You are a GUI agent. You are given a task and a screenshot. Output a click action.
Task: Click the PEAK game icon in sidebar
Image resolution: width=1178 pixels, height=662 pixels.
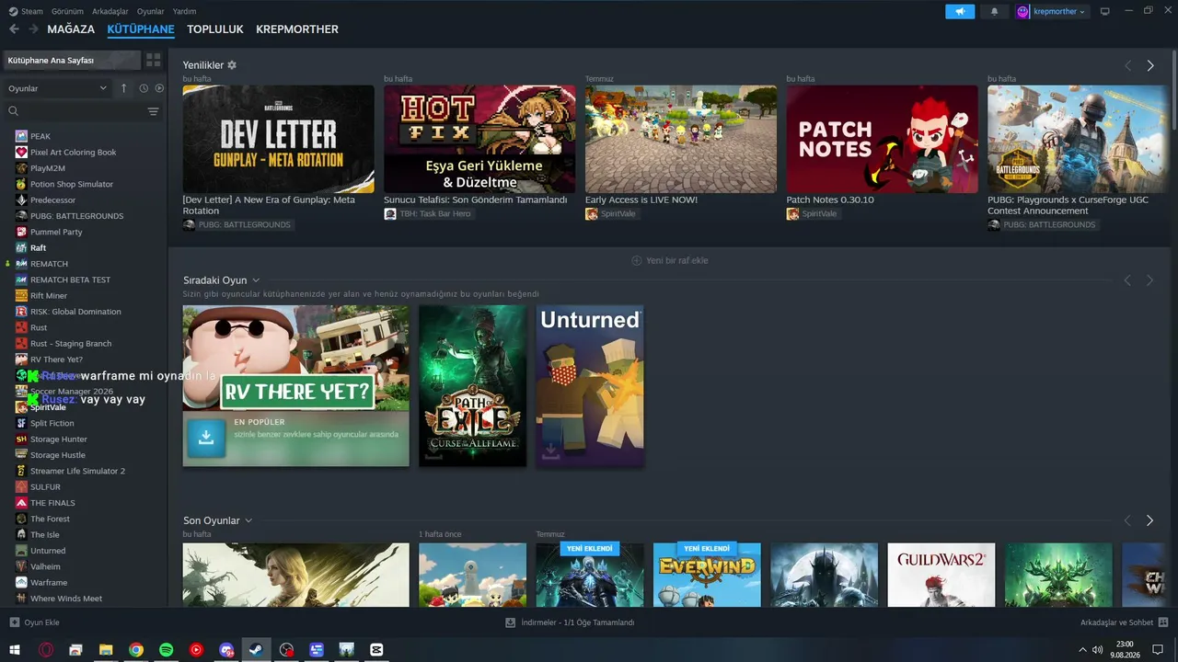pos(21,136)
